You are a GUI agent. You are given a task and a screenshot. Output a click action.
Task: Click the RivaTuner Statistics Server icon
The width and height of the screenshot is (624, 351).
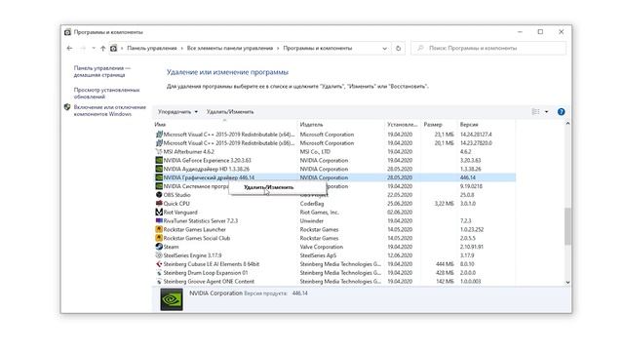pos(159,221)
